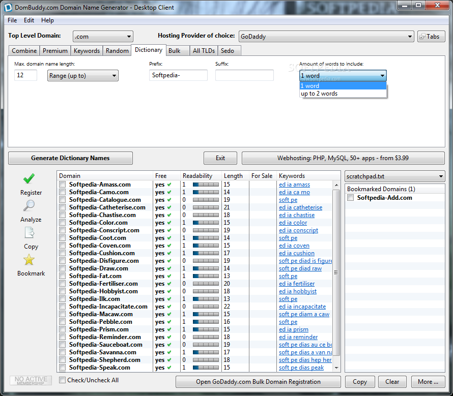Tick the bookmarked Softpedia-Add.com checkbox
The image size is (453, 396).
351,198
